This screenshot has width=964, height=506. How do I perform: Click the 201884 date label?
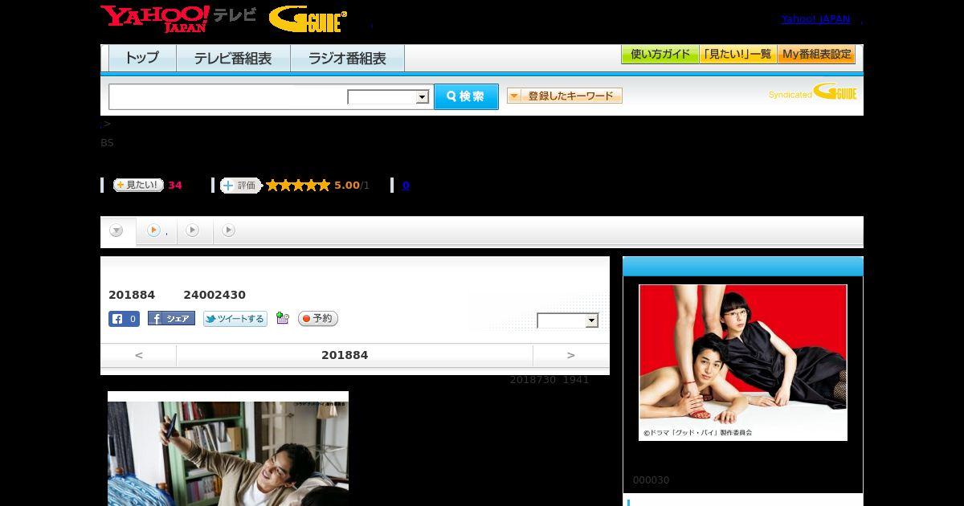tap(345, 355)
